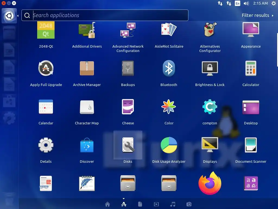This screenshot has width=278, height=209.
Task: Launch the Calculator
Action: 251,68
